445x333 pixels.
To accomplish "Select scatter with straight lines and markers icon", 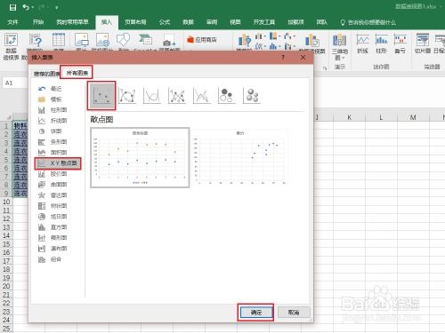I will (x=176, y=96).
